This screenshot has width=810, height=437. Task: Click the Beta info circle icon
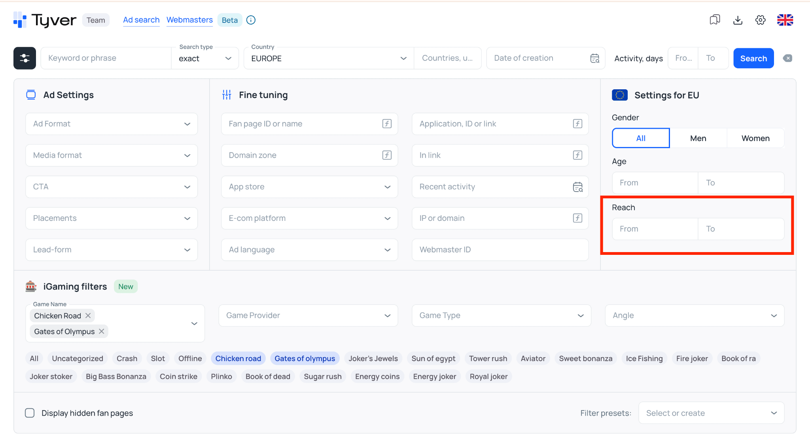[251, 20]
